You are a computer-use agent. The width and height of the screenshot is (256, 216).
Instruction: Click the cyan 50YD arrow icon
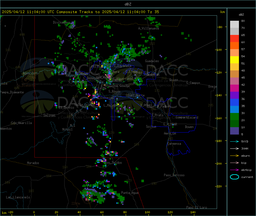(234, 141)
